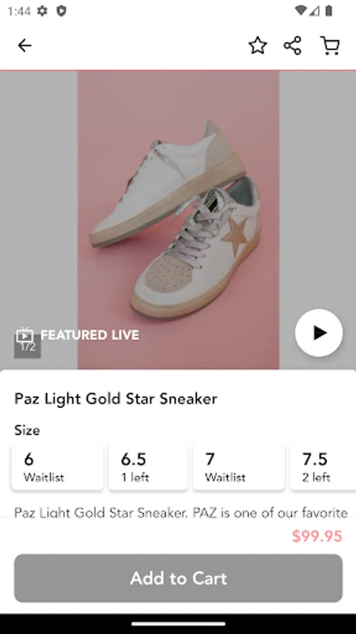The width and height of the screenshot is (356, 634).
Task: Expand the product description text
Action: click(x=181, y=512)
